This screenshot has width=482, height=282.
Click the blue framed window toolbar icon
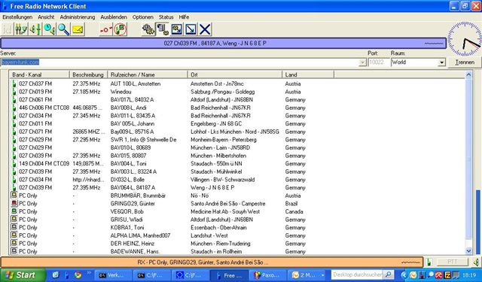pyautogui.click(x=176, y=29)
